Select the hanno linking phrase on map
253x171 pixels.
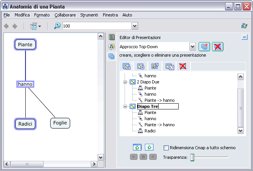coord(25,84)
